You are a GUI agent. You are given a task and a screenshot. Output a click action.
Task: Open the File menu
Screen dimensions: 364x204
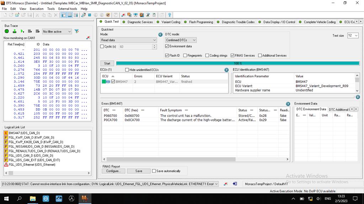[4, 9]
